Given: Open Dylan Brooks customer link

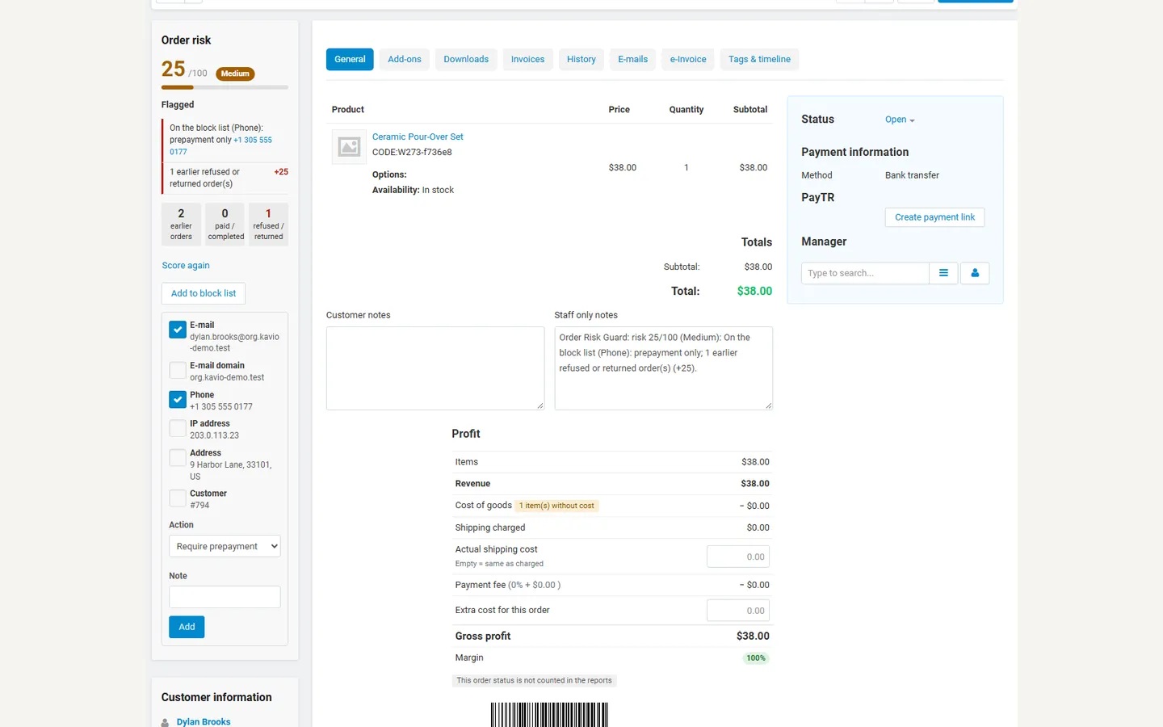Looking at the screenshot, I should (204, 722).
